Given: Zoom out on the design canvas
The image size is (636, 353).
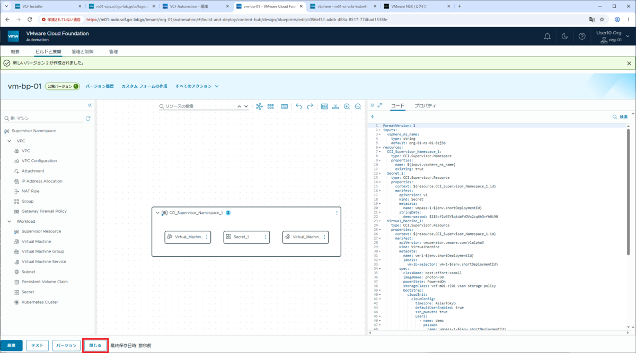Looking at the screenshot, I should (x=358, y=106).
